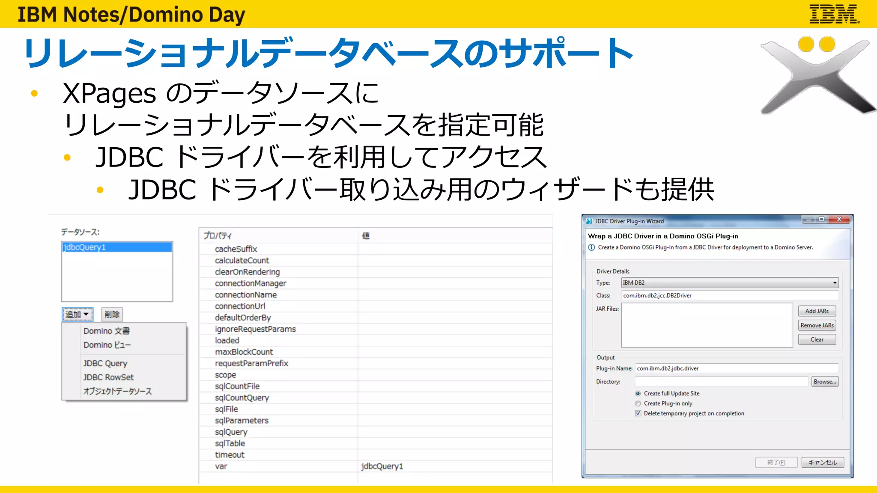Choose JDBC Query from the add menu

(x=105, y=363)
